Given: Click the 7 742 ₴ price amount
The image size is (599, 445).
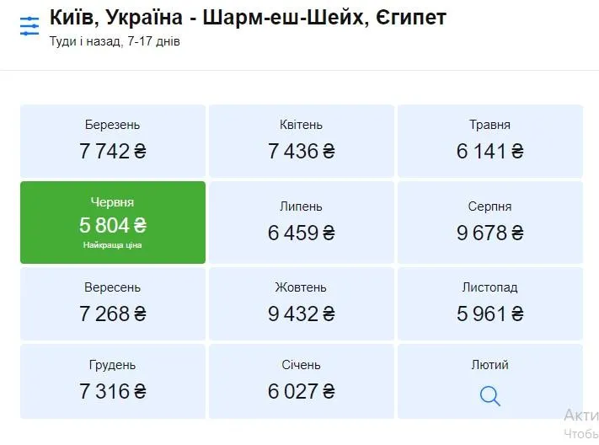Looking at the screenshot, I should click(x=113, y=152).
